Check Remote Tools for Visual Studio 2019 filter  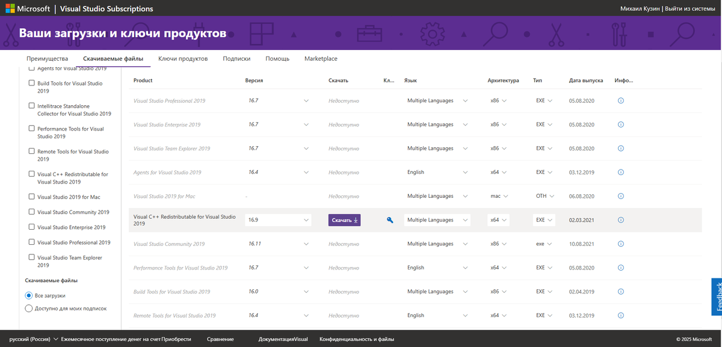coord(31,152)
